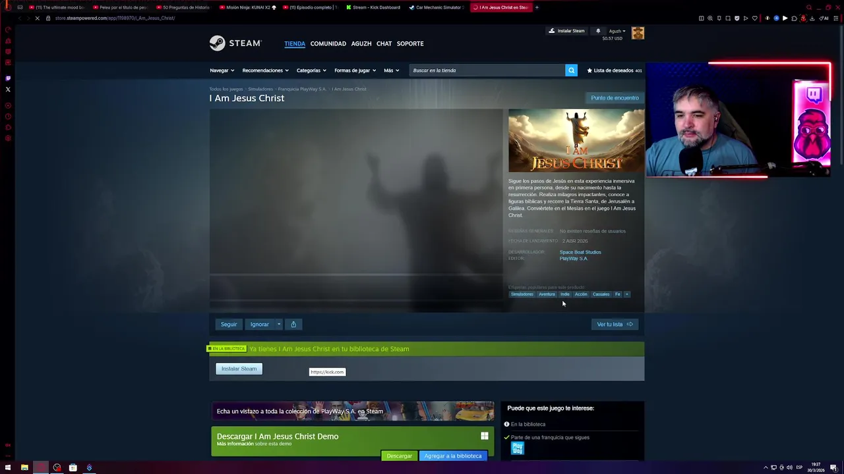Screen dimensions: 844x474
Task: Open the Steam notifications bell
Action: (598, 31)
